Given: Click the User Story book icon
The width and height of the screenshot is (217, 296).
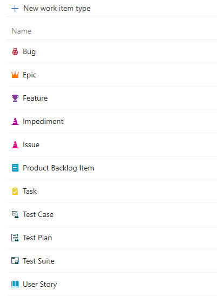Looking at the screenshot, I should coord(15,284).
